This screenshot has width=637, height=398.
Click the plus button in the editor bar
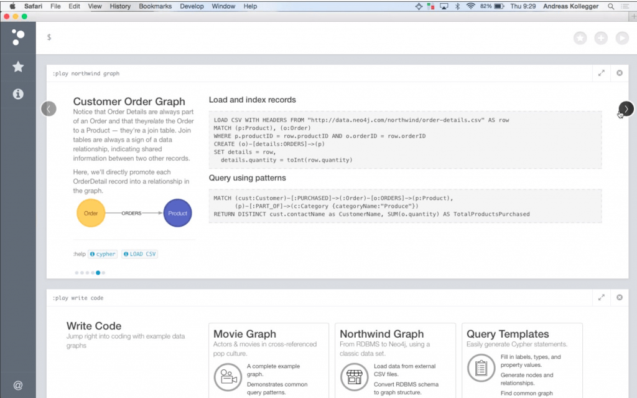coord(601,38)
